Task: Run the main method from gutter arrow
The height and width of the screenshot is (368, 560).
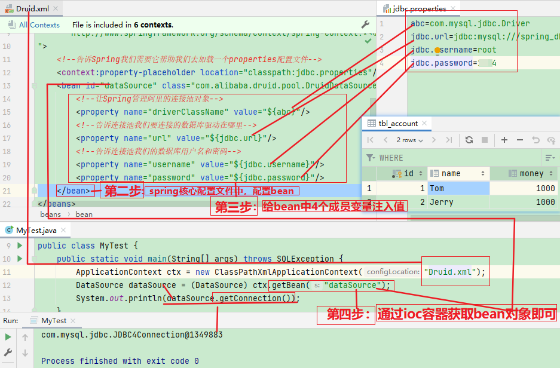Action: (x=20, y=259)
